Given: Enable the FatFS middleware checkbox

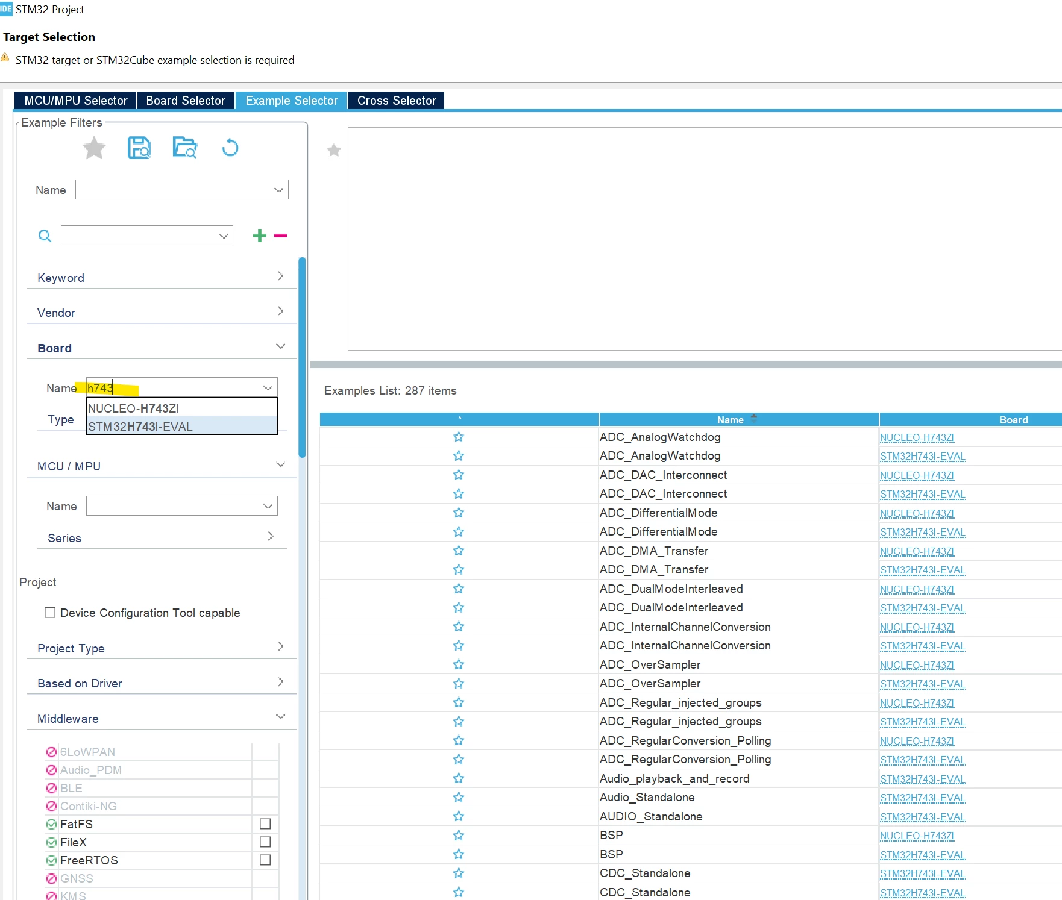Looking at the screenshot, I should point(265,824).
